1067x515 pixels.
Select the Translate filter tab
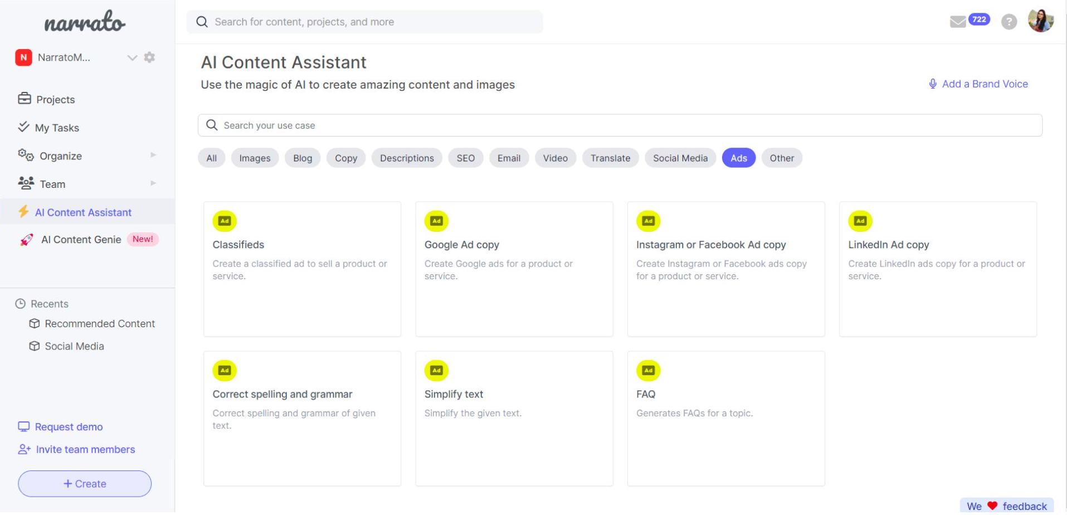pyautogui.click(x=610, y=158)
